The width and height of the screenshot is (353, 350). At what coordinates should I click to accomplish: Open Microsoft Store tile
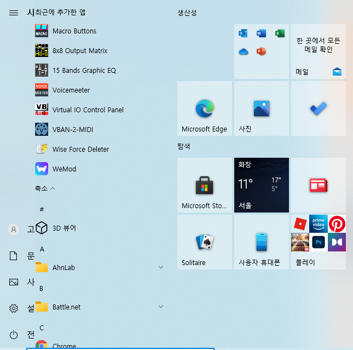click(x=205, y=185)
